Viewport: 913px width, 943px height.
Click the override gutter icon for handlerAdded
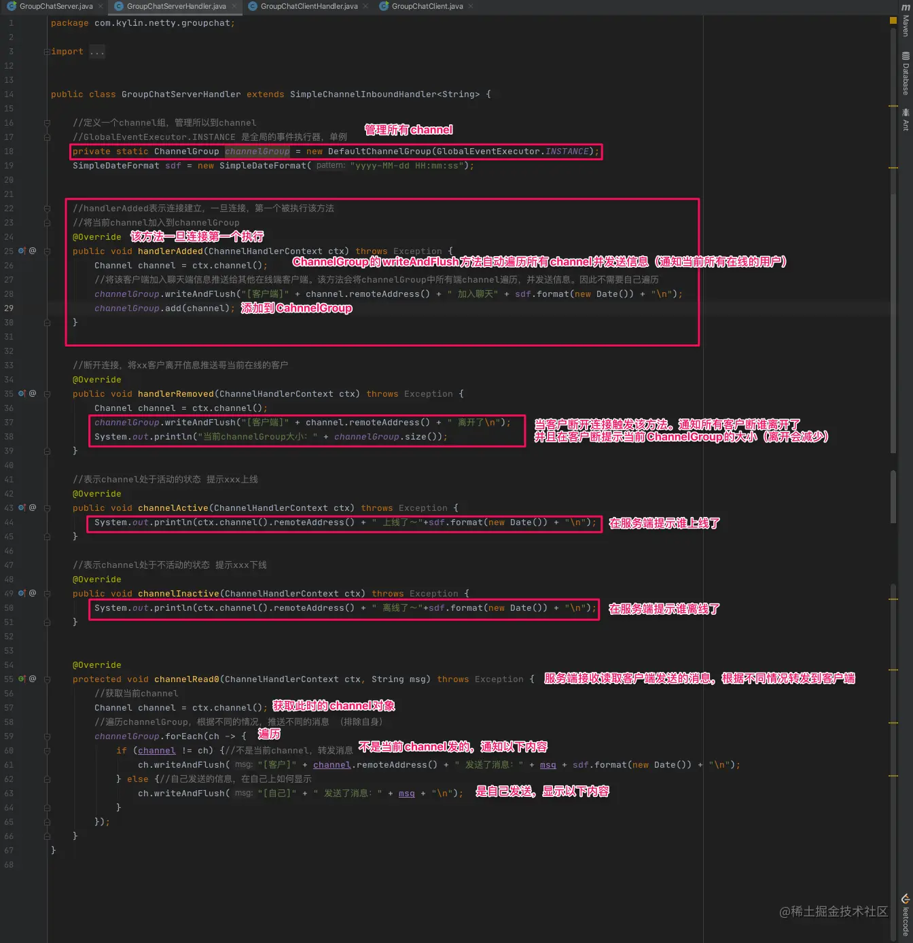(22, 251)
